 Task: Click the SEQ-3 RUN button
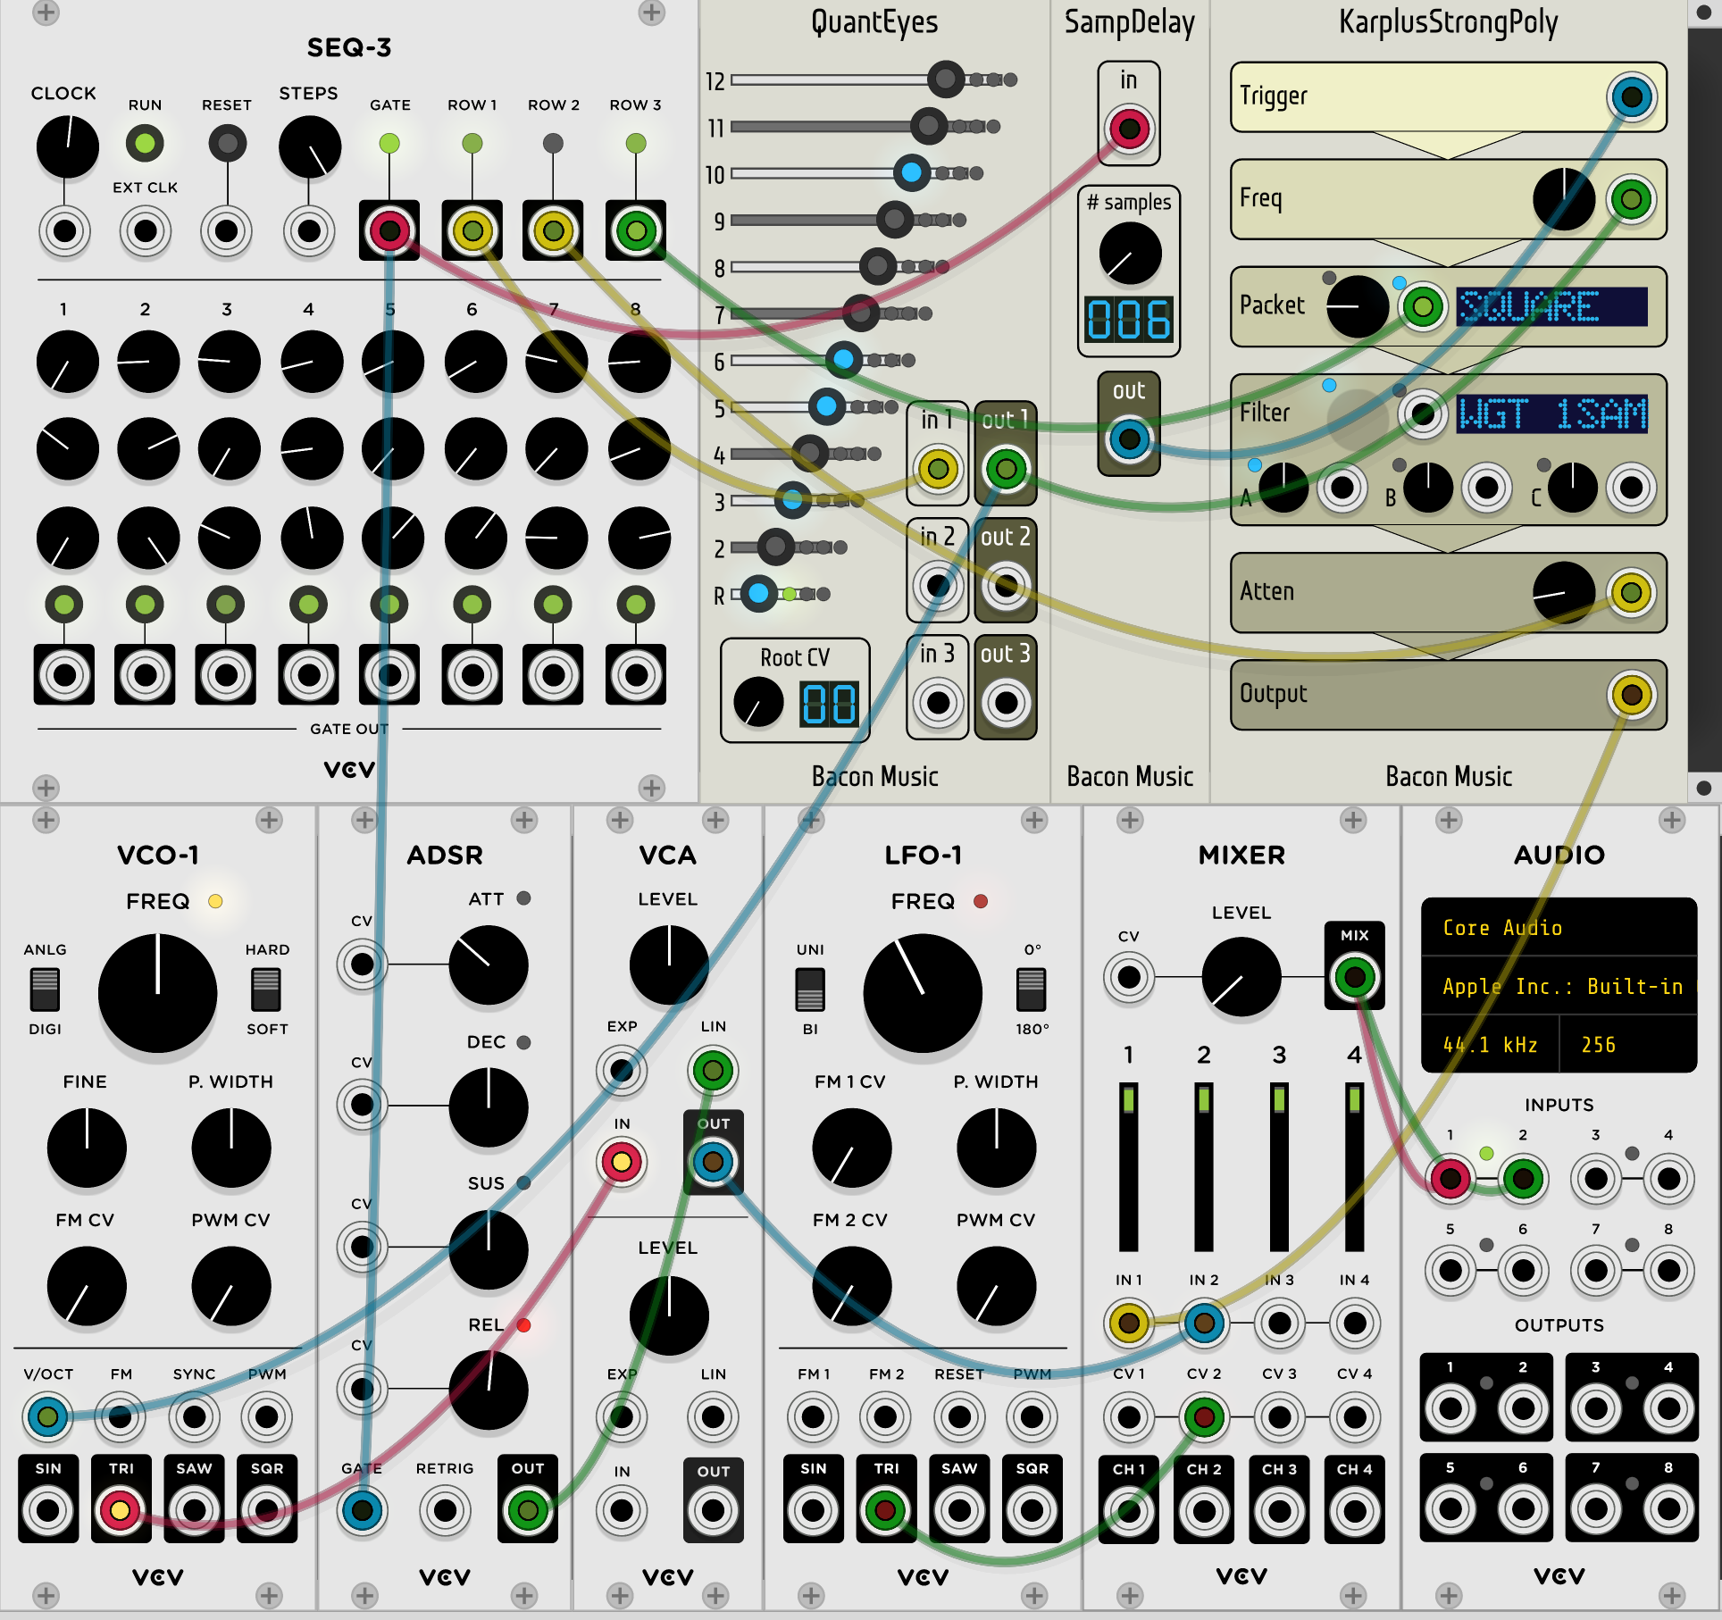coord(145,143)
